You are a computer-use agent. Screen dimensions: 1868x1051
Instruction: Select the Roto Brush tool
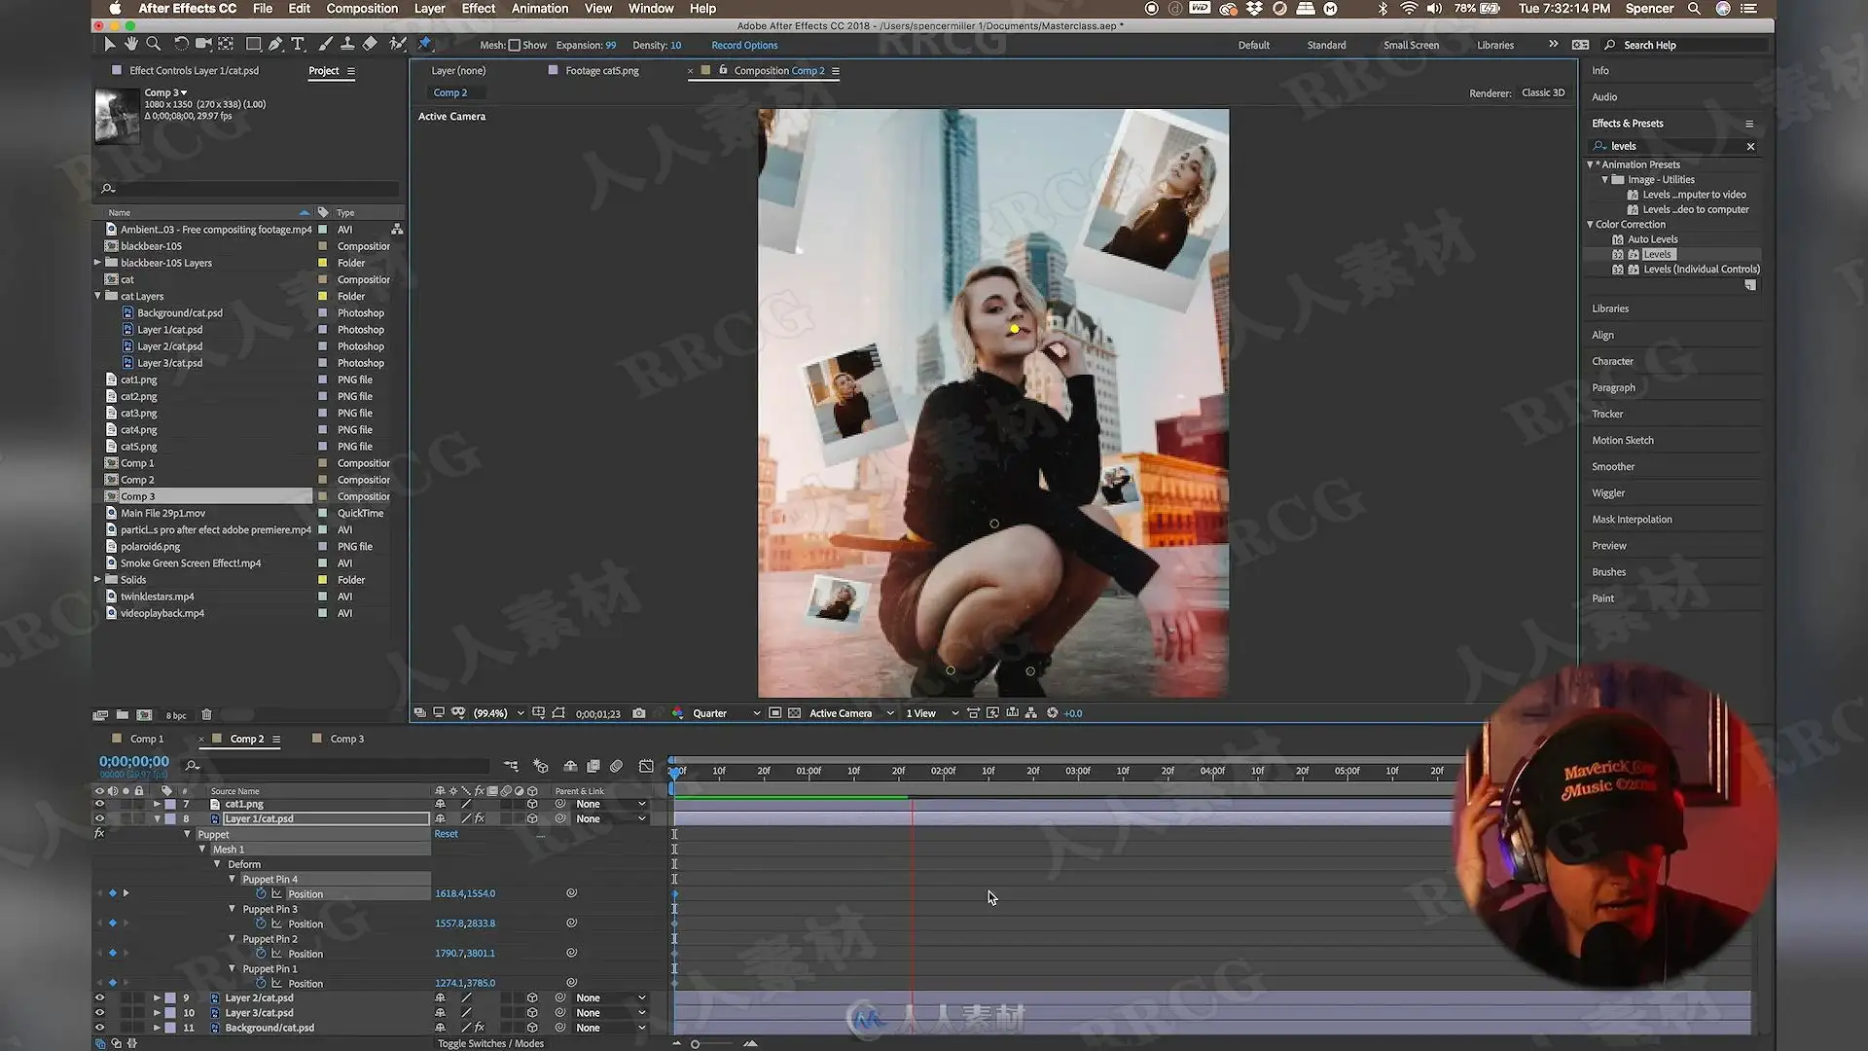point(397,44)
